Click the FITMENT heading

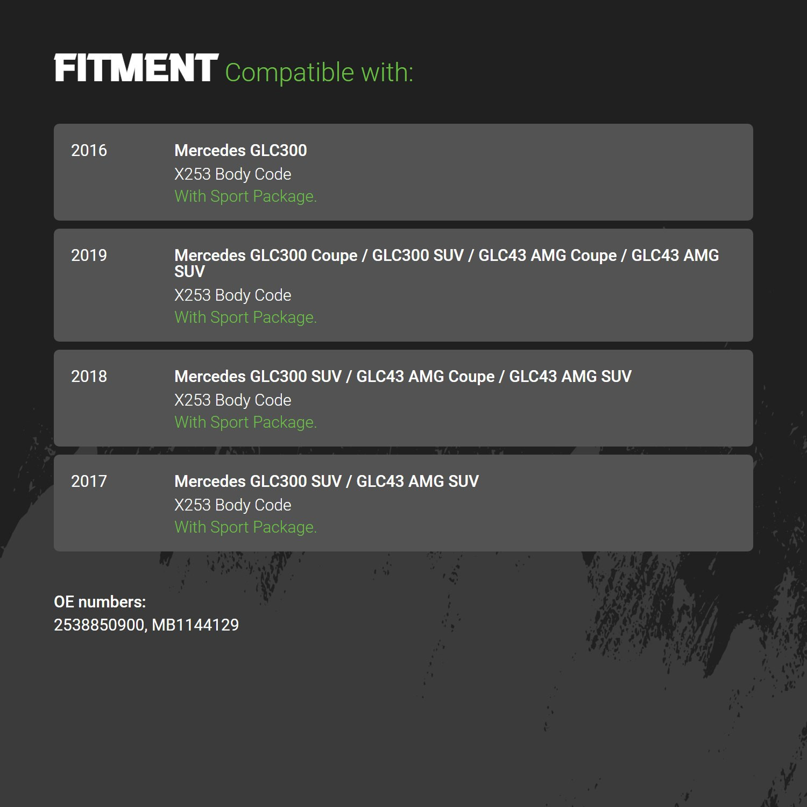point(136,68)
